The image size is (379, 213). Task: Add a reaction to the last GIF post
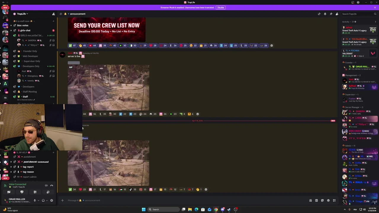206,189
